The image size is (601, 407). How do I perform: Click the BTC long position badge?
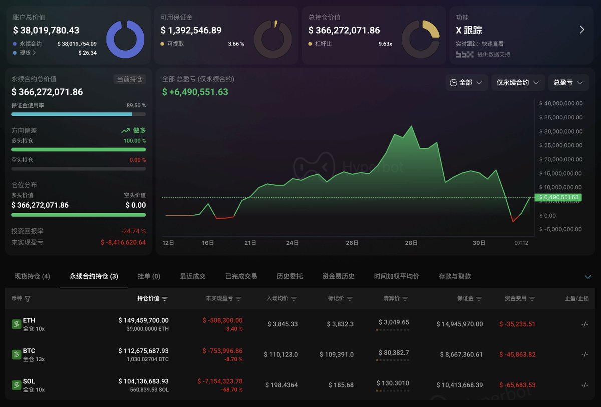(16, 354)
